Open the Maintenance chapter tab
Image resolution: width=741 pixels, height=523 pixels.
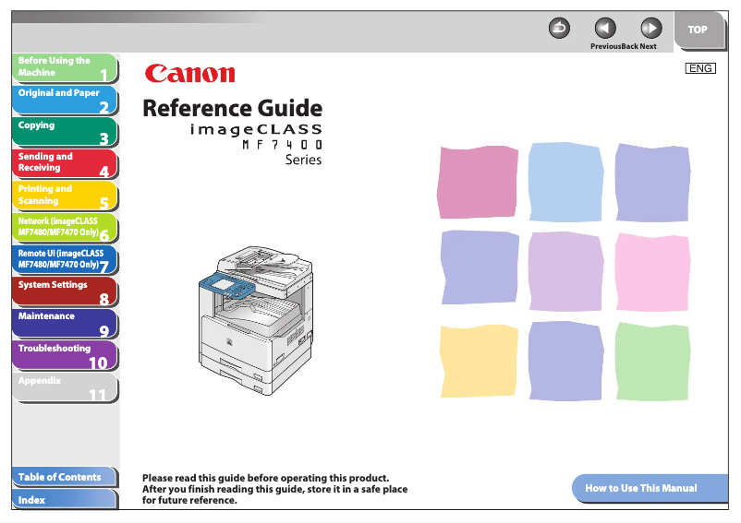(x=64, y=323)
